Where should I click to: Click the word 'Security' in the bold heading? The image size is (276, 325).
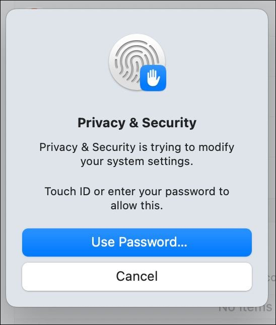[x=169, y=123]
